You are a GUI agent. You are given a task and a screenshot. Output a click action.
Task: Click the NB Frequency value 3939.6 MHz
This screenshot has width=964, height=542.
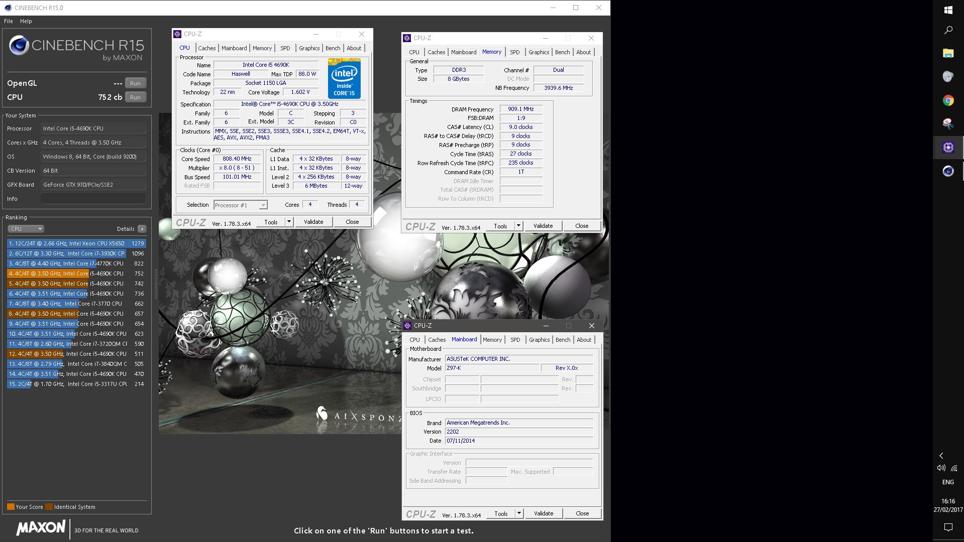(x=559, y=88)
